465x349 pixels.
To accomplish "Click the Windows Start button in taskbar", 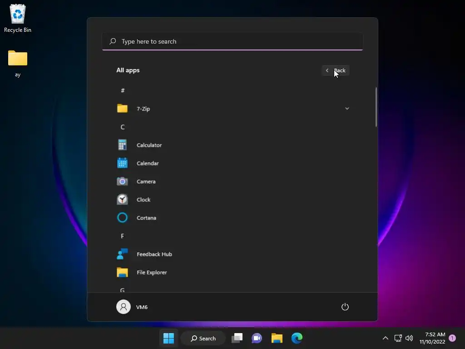I will [169, 338].
